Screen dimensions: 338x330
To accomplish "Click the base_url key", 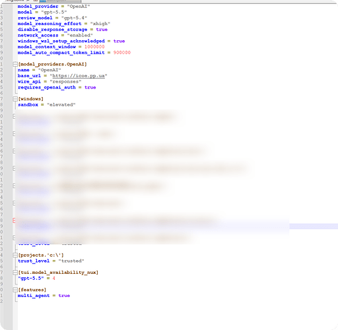I will (x=29, y=76).
